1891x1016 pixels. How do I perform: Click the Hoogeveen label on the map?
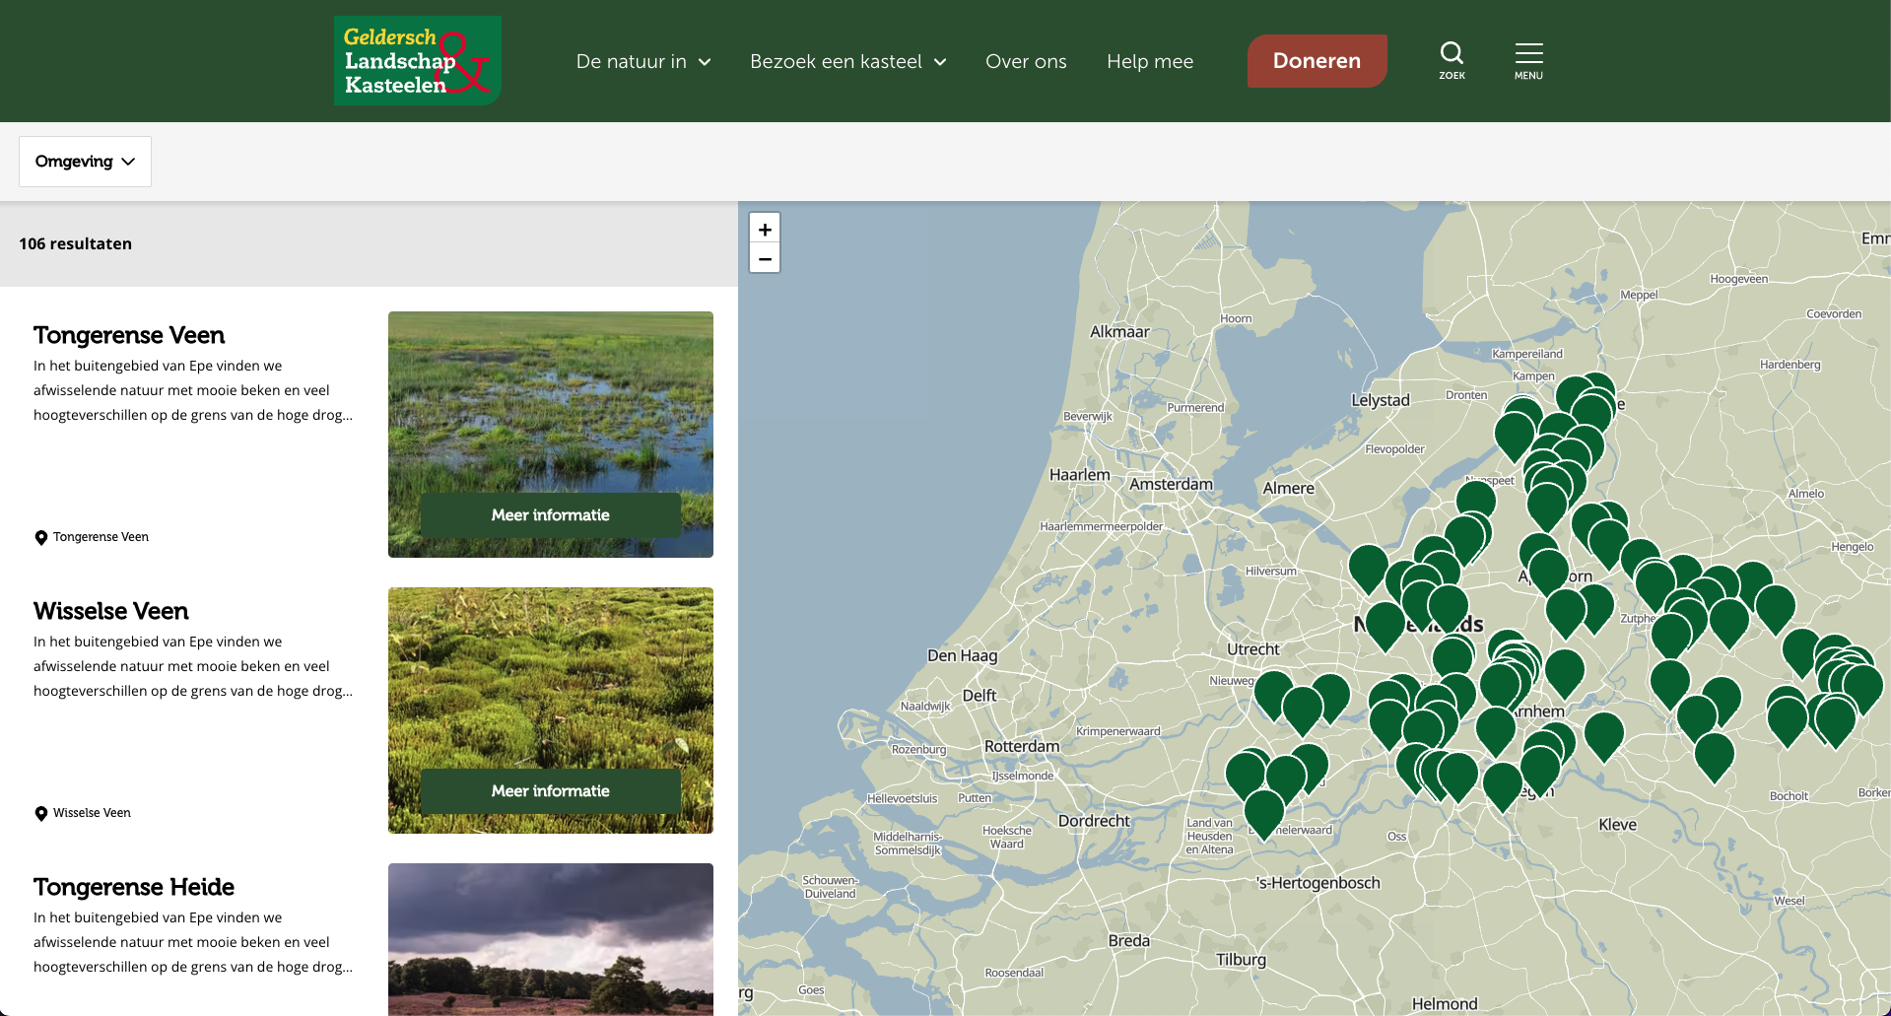pyautogui.click(x=1738, y=279)
